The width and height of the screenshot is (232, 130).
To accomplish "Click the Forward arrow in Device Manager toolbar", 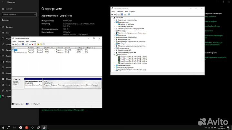I will pyautogui.click(x=115, y=14).
